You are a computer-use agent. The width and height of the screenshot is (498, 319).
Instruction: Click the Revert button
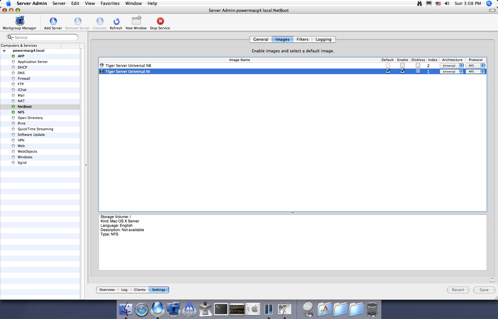(x=458, y=290)
